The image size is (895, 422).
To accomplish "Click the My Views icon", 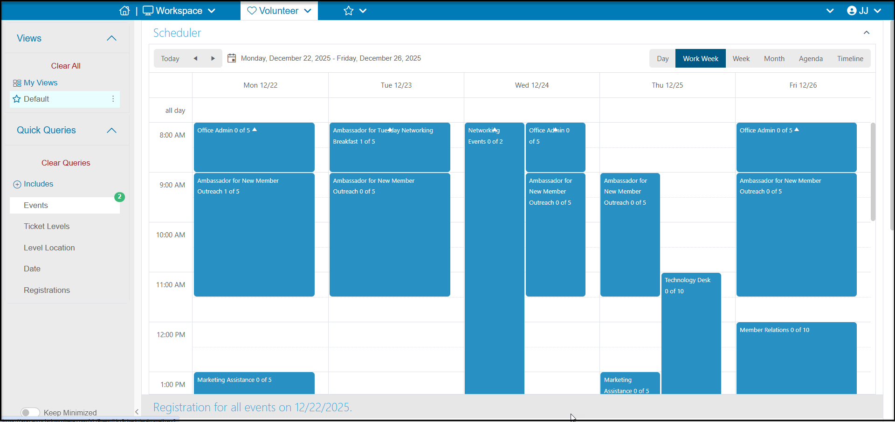I will pyautogui.click(x=17, y=83).
